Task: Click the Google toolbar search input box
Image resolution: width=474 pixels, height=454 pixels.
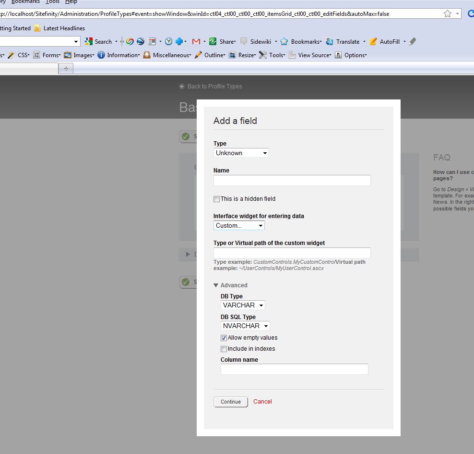Action: [x=36, y=41]
